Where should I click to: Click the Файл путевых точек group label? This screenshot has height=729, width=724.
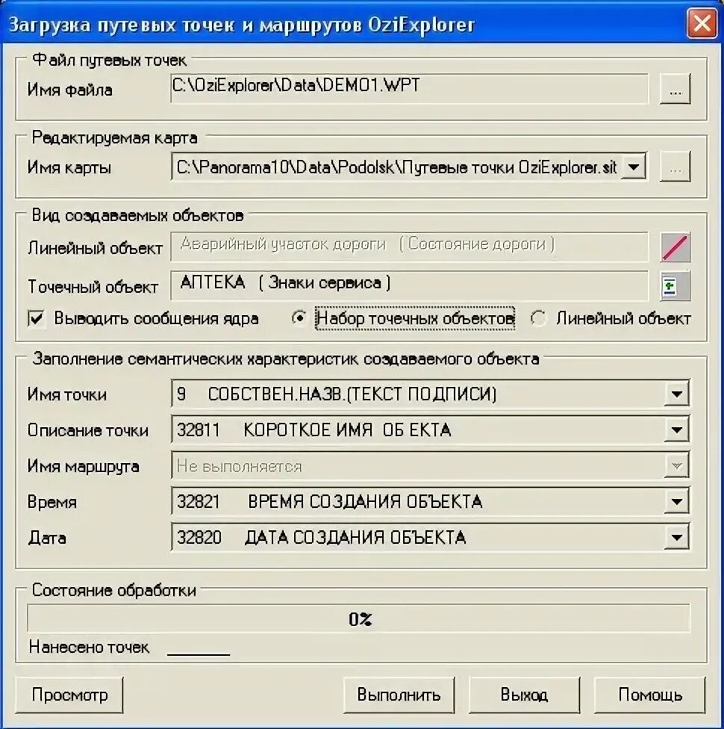click(109, 60)
